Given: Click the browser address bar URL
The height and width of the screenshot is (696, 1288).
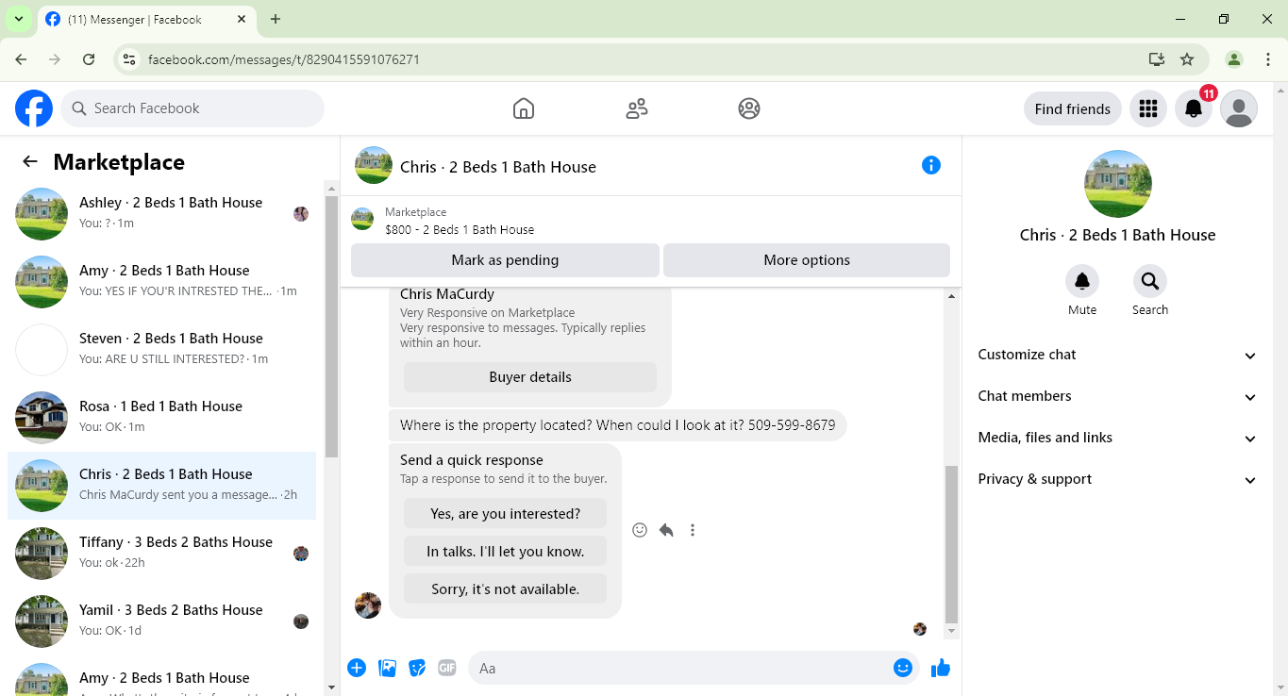Looking at the screenshot, I should coord(284,59).
